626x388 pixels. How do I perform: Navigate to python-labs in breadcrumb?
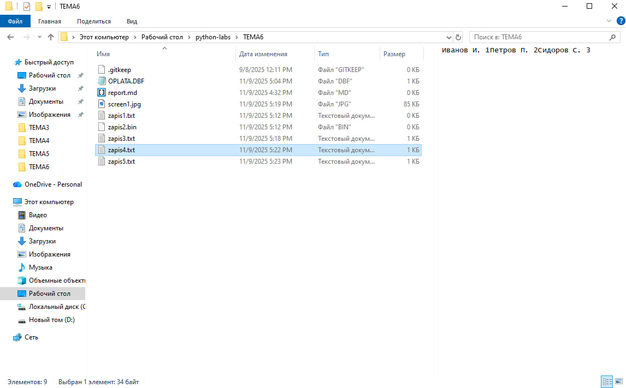(x=210, y=37)
